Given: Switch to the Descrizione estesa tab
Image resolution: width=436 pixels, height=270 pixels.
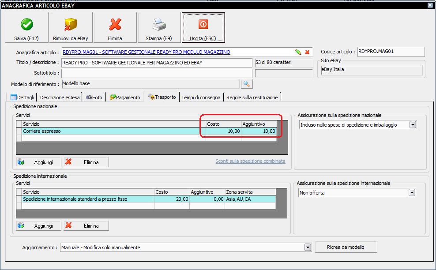Looking at the screenshot, I should [x=60, y=97].
